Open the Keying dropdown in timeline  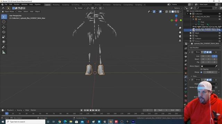(20, 110)
